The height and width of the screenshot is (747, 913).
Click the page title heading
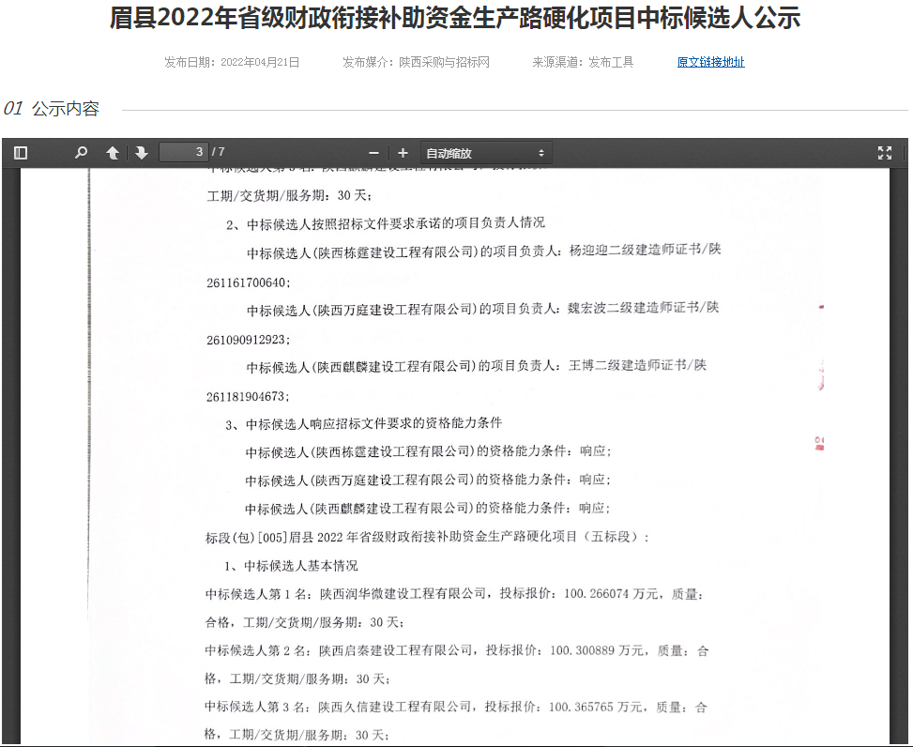pyautogui.click(x=455, y=19)
